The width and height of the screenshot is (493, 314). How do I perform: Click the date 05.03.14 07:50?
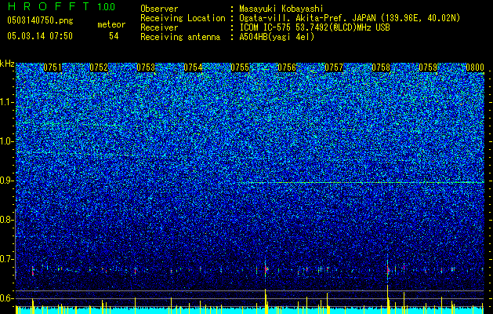click(40, 36)
